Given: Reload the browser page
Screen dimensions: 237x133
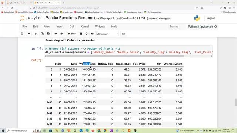Looking at the screenshot, I should point(12,8).
